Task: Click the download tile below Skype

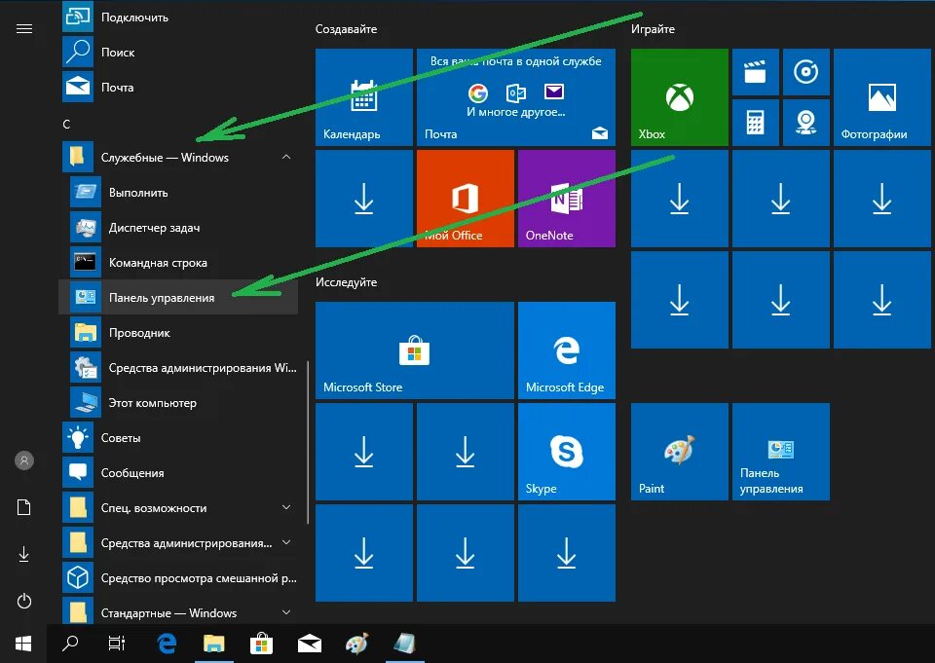Action: 567,553
